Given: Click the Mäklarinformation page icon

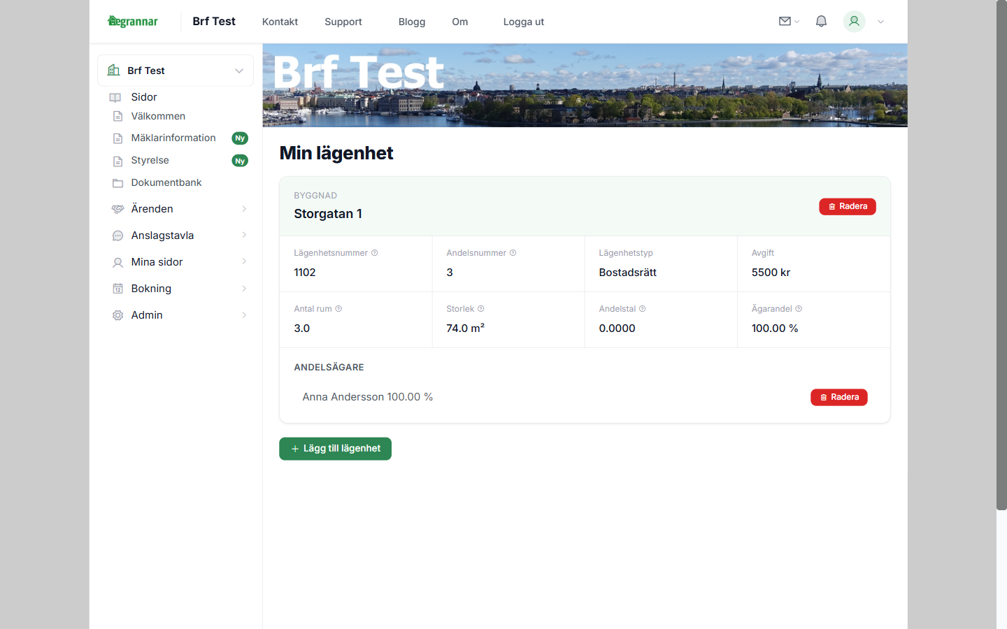Looking at the screenshot, I should tap(117, 138).
